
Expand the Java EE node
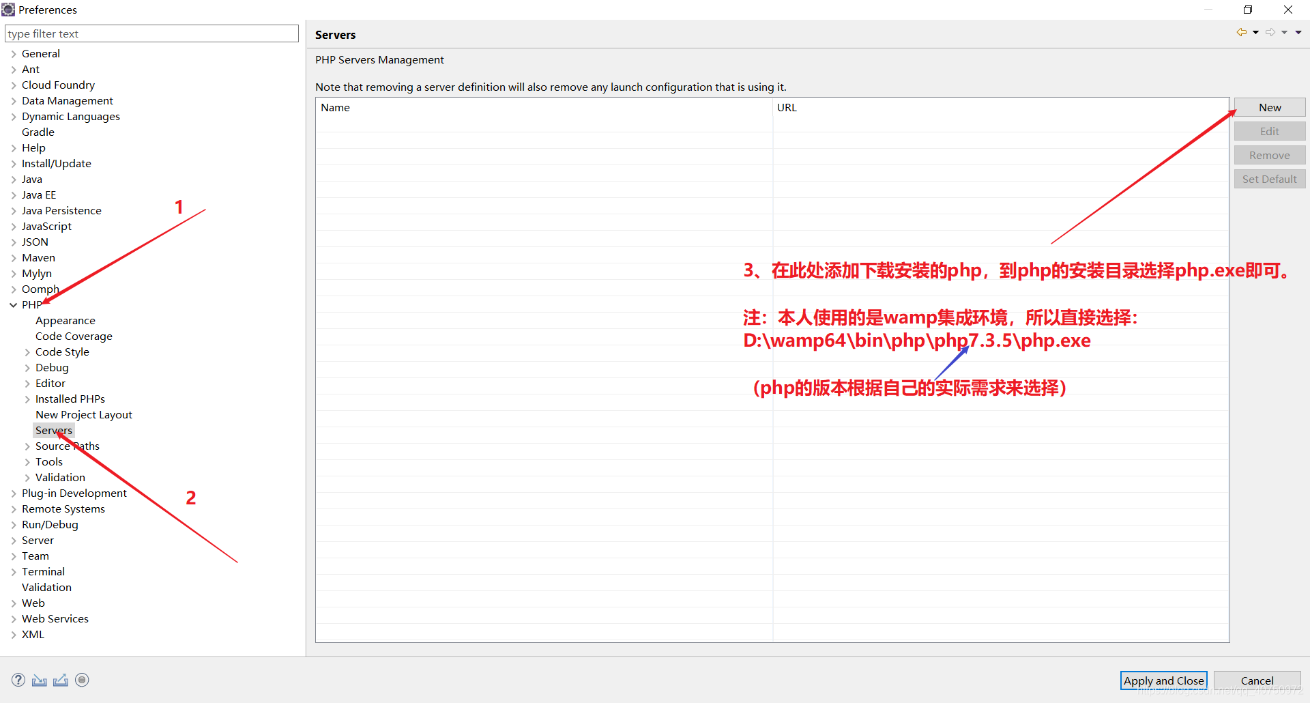(14, 195)
